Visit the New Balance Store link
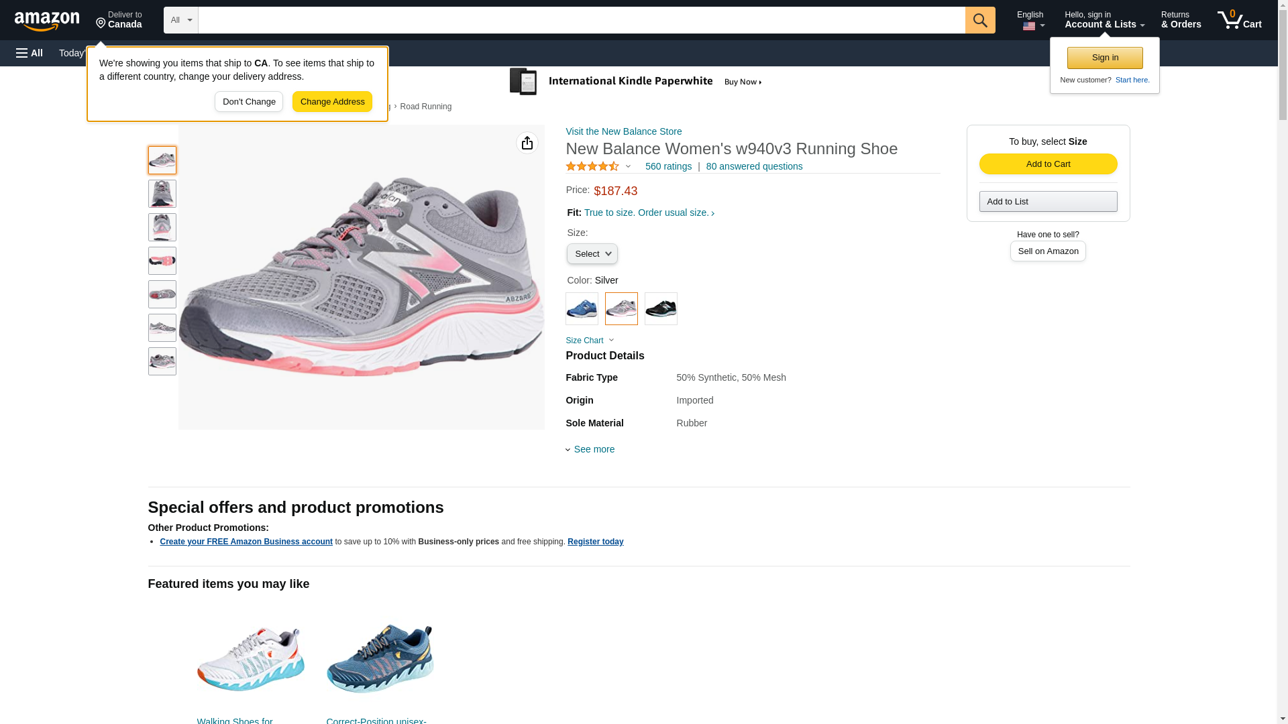 tap(623, 131)
